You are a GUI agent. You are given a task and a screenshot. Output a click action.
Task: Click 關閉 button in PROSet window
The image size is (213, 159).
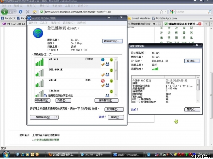click(116, 117)
